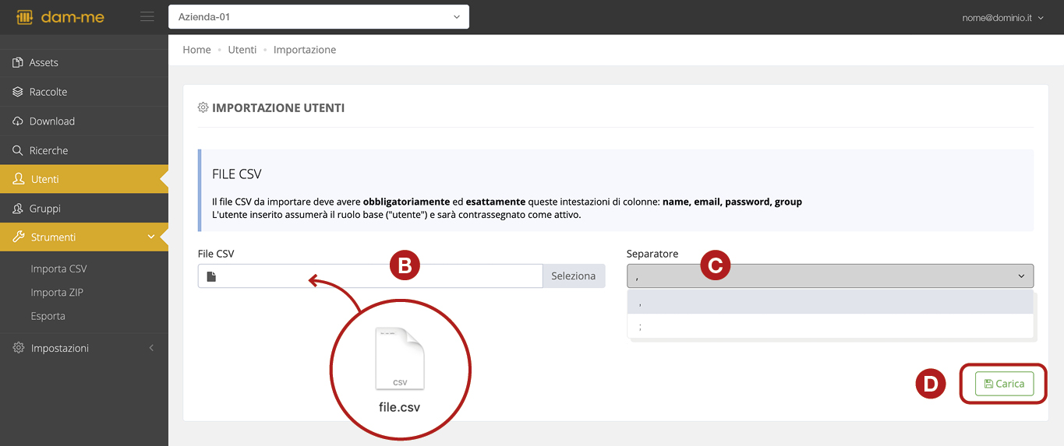Viewport: 1064px width, 446px height.
Task: Click the Utenti user icon
Action: click(19, 179)
